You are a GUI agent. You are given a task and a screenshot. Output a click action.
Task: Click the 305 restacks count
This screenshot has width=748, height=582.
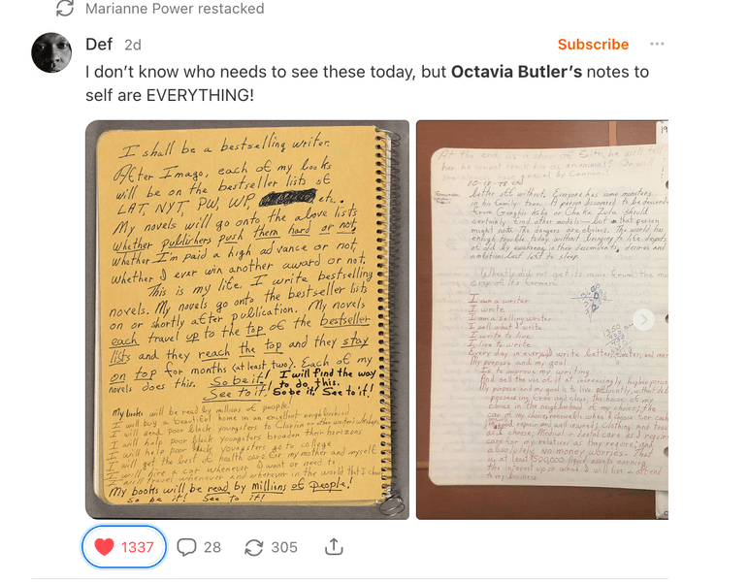(x=284, y=547)
